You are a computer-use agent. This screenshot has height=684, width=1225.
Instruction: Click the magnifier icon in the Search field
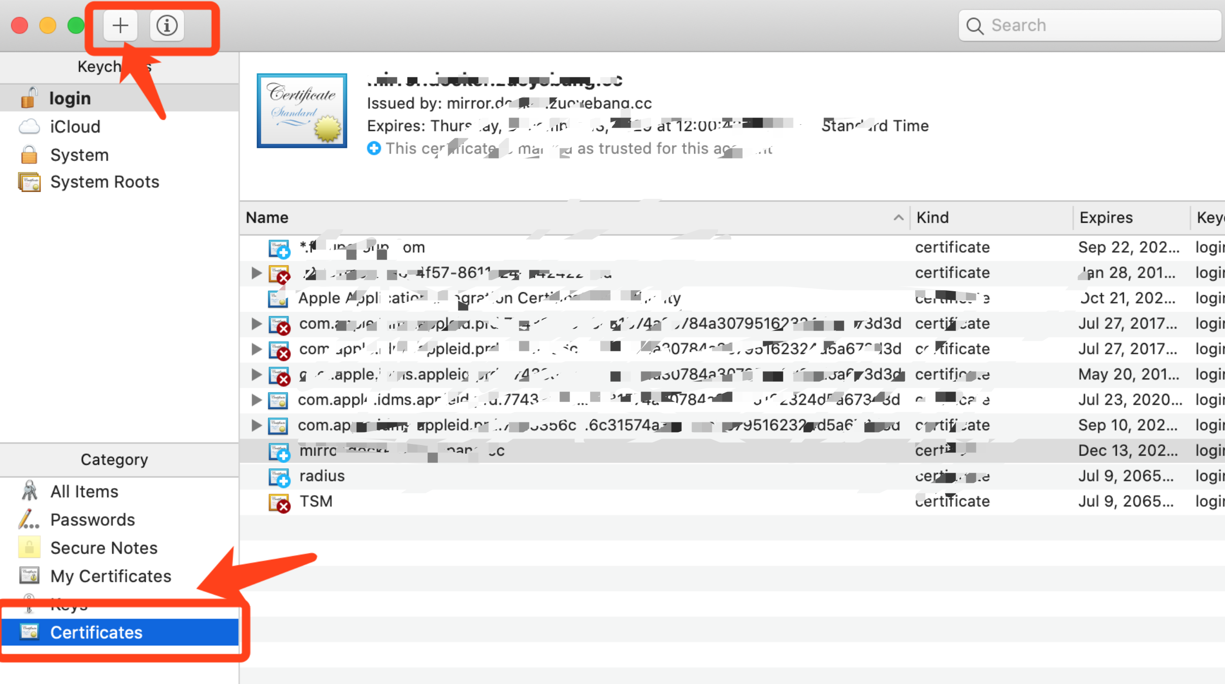[x=975, y=25]
